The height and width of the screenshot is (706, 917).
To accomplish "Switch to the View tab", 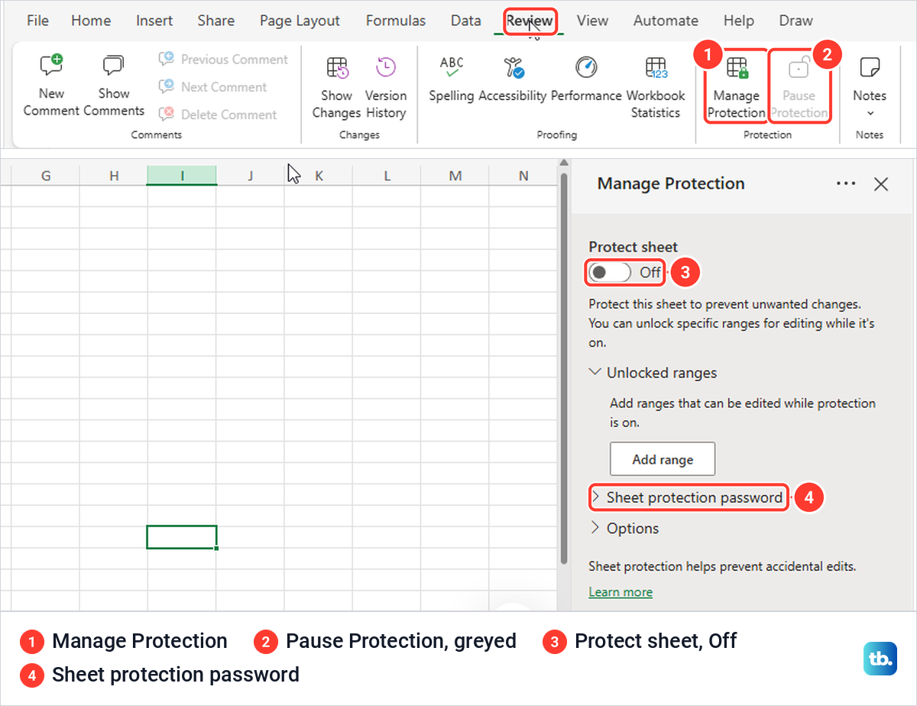I will pos(592,21).
